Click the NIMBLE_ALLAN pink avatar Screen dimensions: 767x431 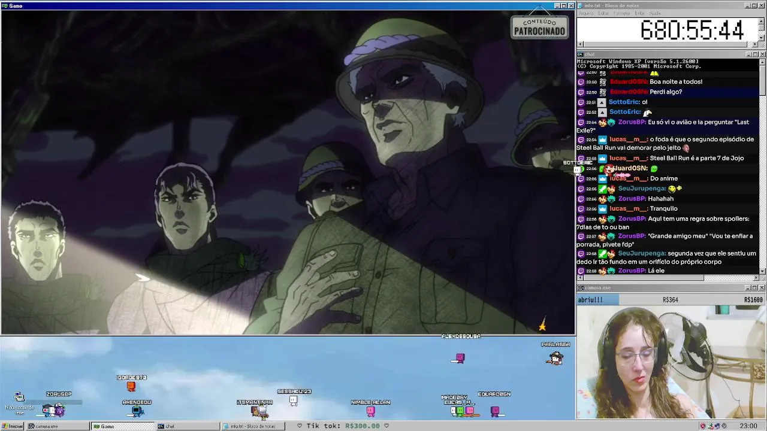(x=370, y=411)
